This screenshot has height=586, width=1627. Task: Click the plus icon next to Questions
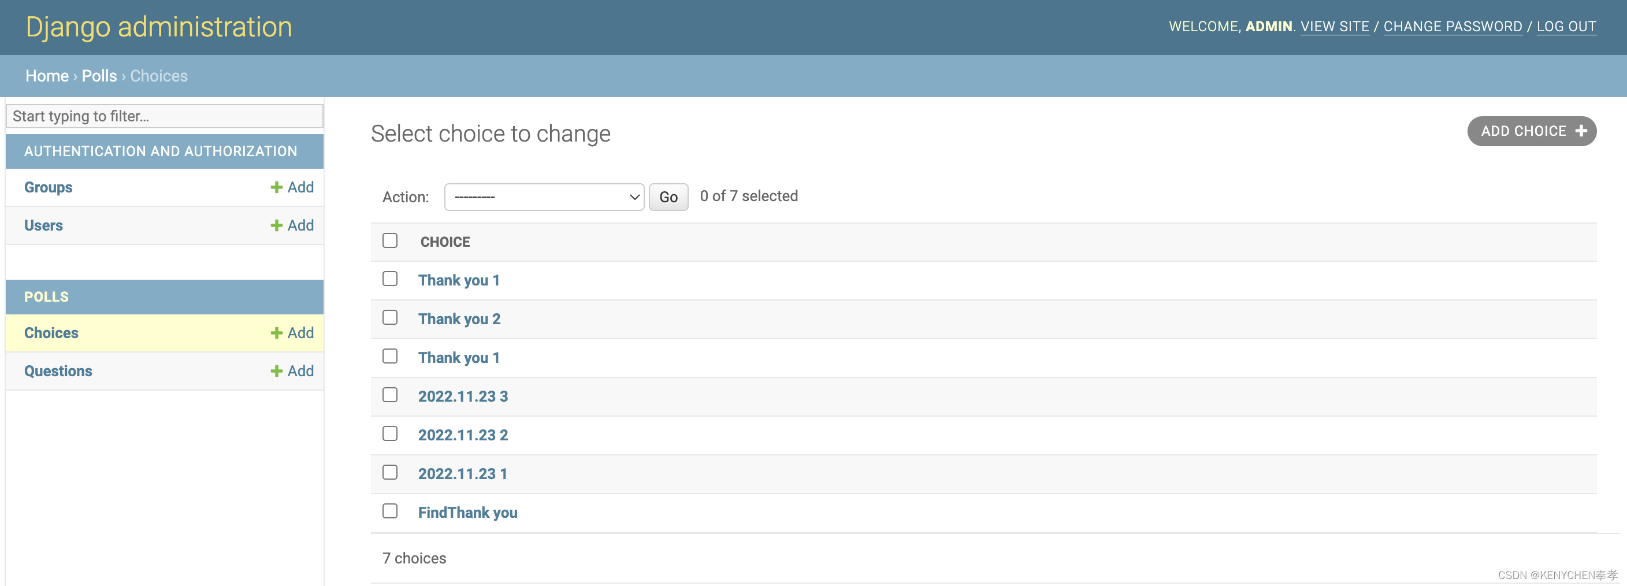(x=276, y=370)
